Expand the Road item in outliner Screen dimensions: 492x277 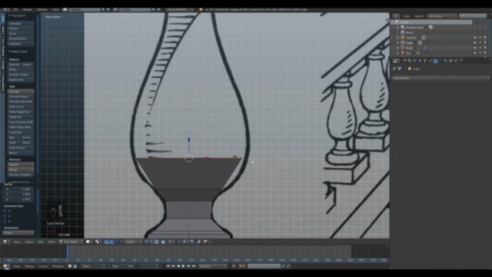click(x=398, y=48)
